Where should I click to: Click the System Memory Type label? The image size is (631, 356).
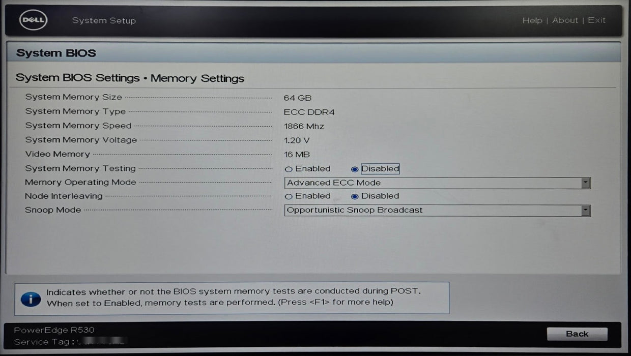[75, 111]
